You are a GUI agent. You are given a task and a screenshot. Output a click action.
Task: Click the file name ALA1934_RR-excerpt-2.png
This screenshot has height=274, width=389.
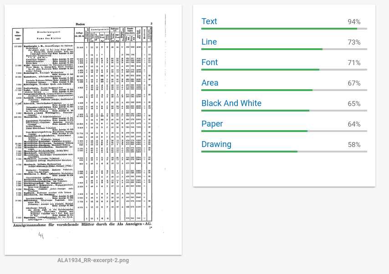[x=93, y=260]
